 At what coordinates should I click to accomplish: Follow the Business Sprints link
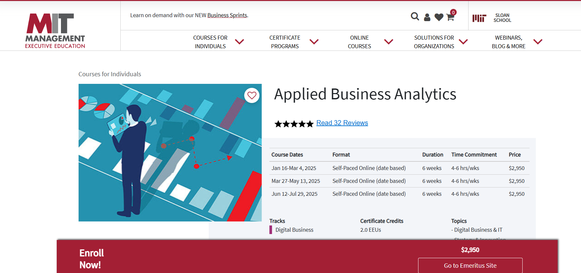pos(227,15)
